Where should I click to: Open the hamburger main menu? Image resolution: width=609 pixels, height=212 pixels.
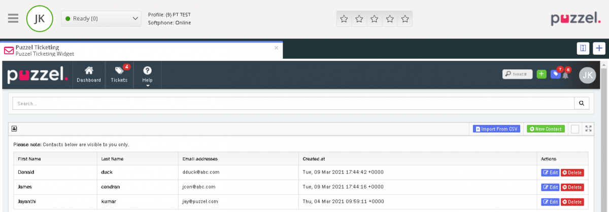[13, 19]
